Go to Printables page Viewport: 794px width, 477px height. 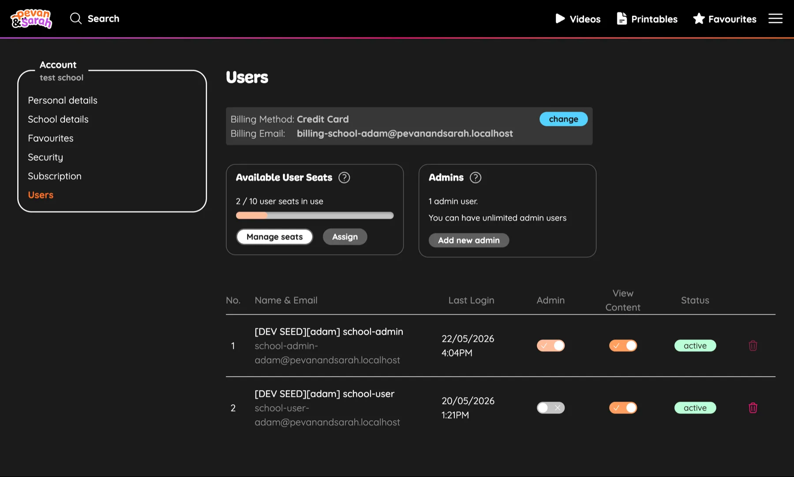click(647, 19)
